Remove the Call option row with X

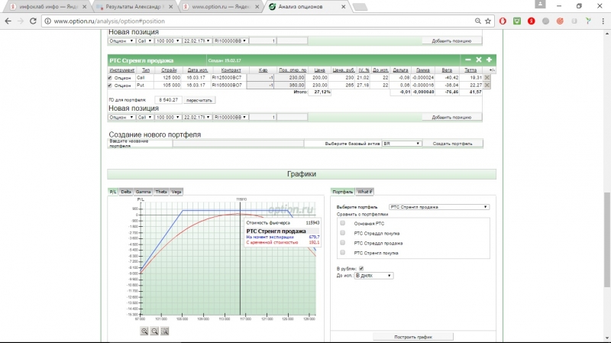487,78
